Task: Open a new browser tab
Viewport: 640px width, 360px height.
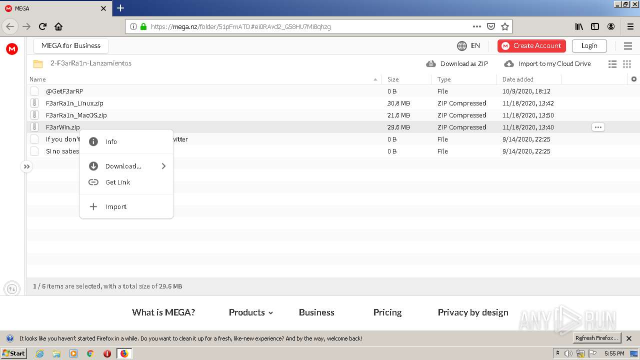Action: tap(120, 8)
